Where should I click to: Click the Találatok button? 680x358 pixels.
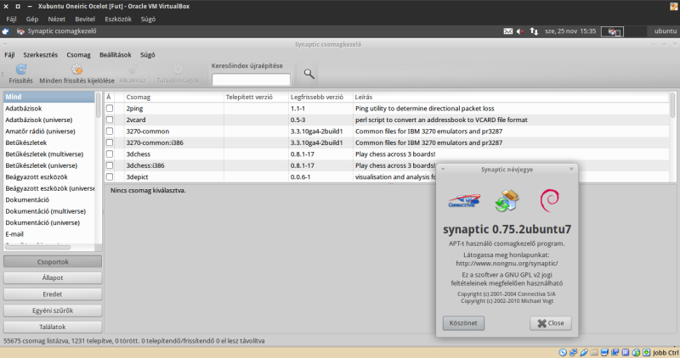click(x=53, y=327)
